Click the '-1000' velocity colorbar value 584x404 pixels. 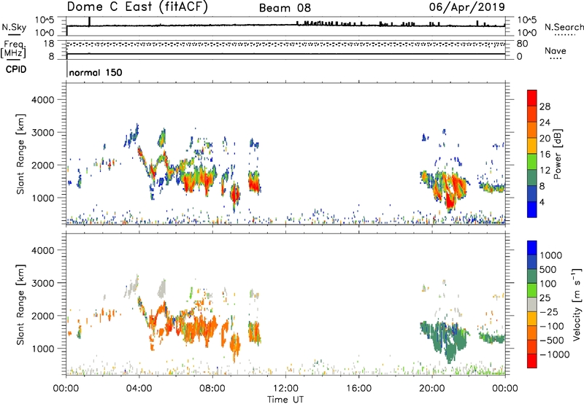555,354
